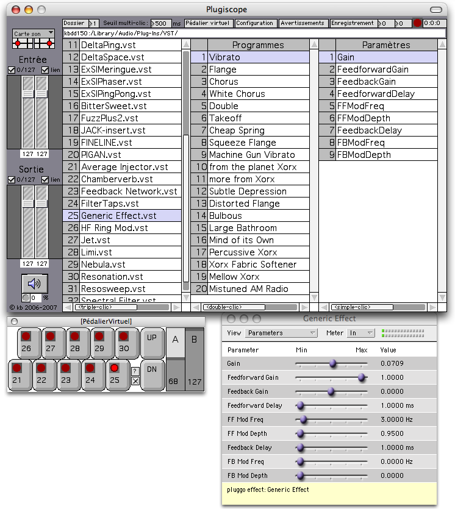
Task: Click the DN pedal bank button
Action: point(152,369)
